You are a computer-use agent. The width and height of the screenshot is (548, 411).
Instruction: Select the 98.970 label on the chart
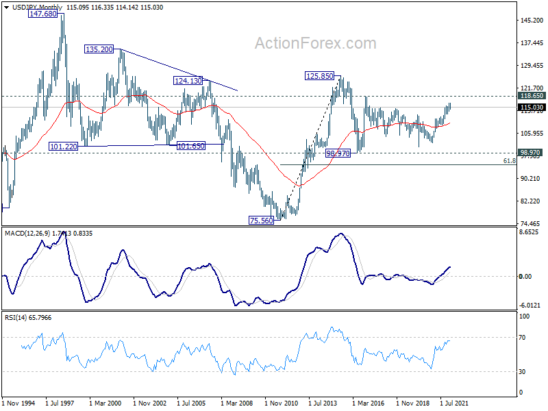(x=338, y=153)
